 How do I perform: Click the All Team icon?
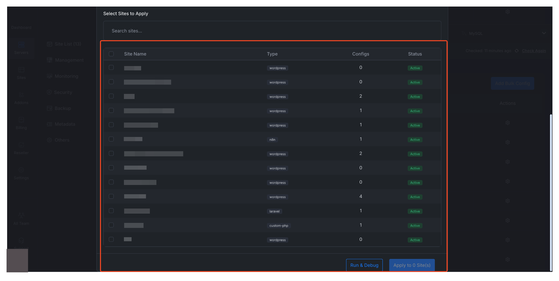21,215
